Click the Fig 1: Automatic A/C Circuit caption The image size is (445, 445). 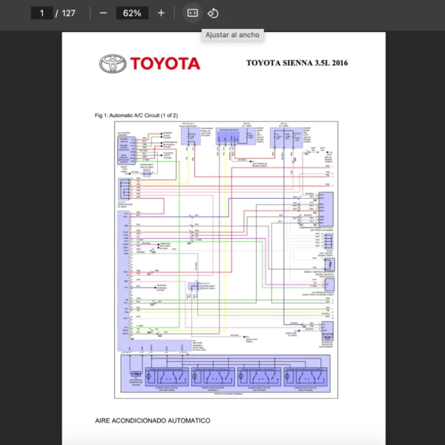(136, 115)
